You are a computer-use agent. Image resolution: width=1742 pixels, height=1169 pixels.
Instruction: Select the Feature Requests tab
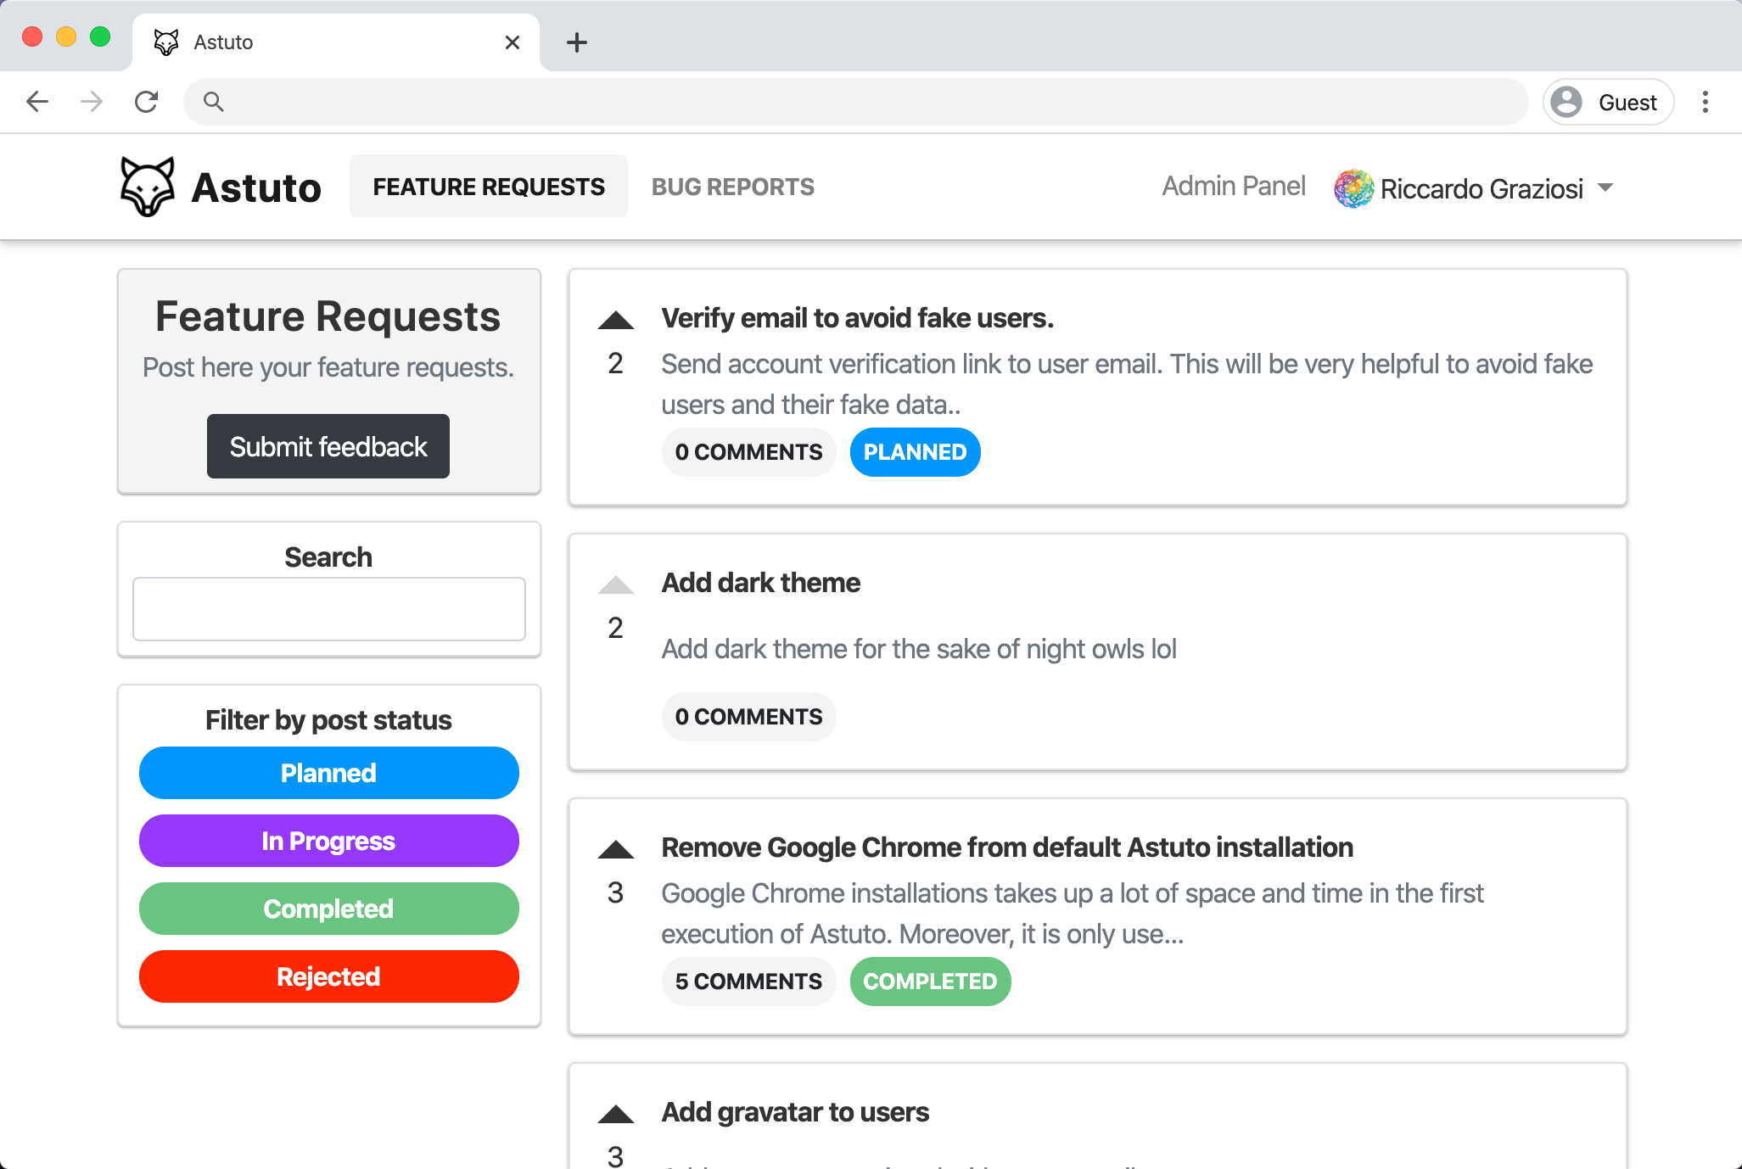[489, 187]
